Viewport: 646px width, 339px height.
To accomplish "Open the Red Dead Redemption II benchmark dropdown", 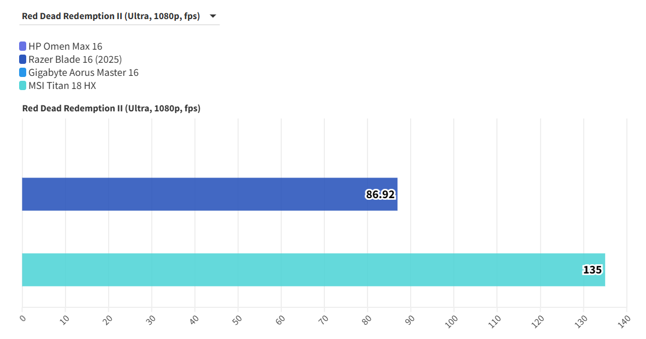I will [111, 16].
